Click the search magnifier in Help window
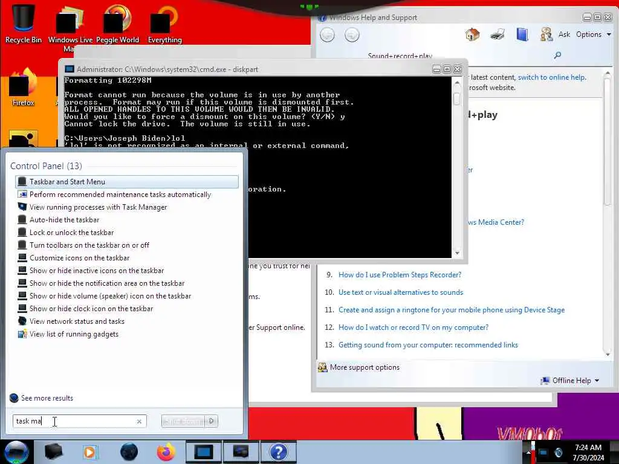The image size is (619, 464). 557,55
